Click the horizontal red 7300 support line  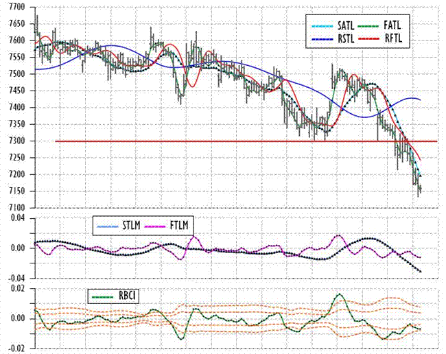tap(246, 141)
